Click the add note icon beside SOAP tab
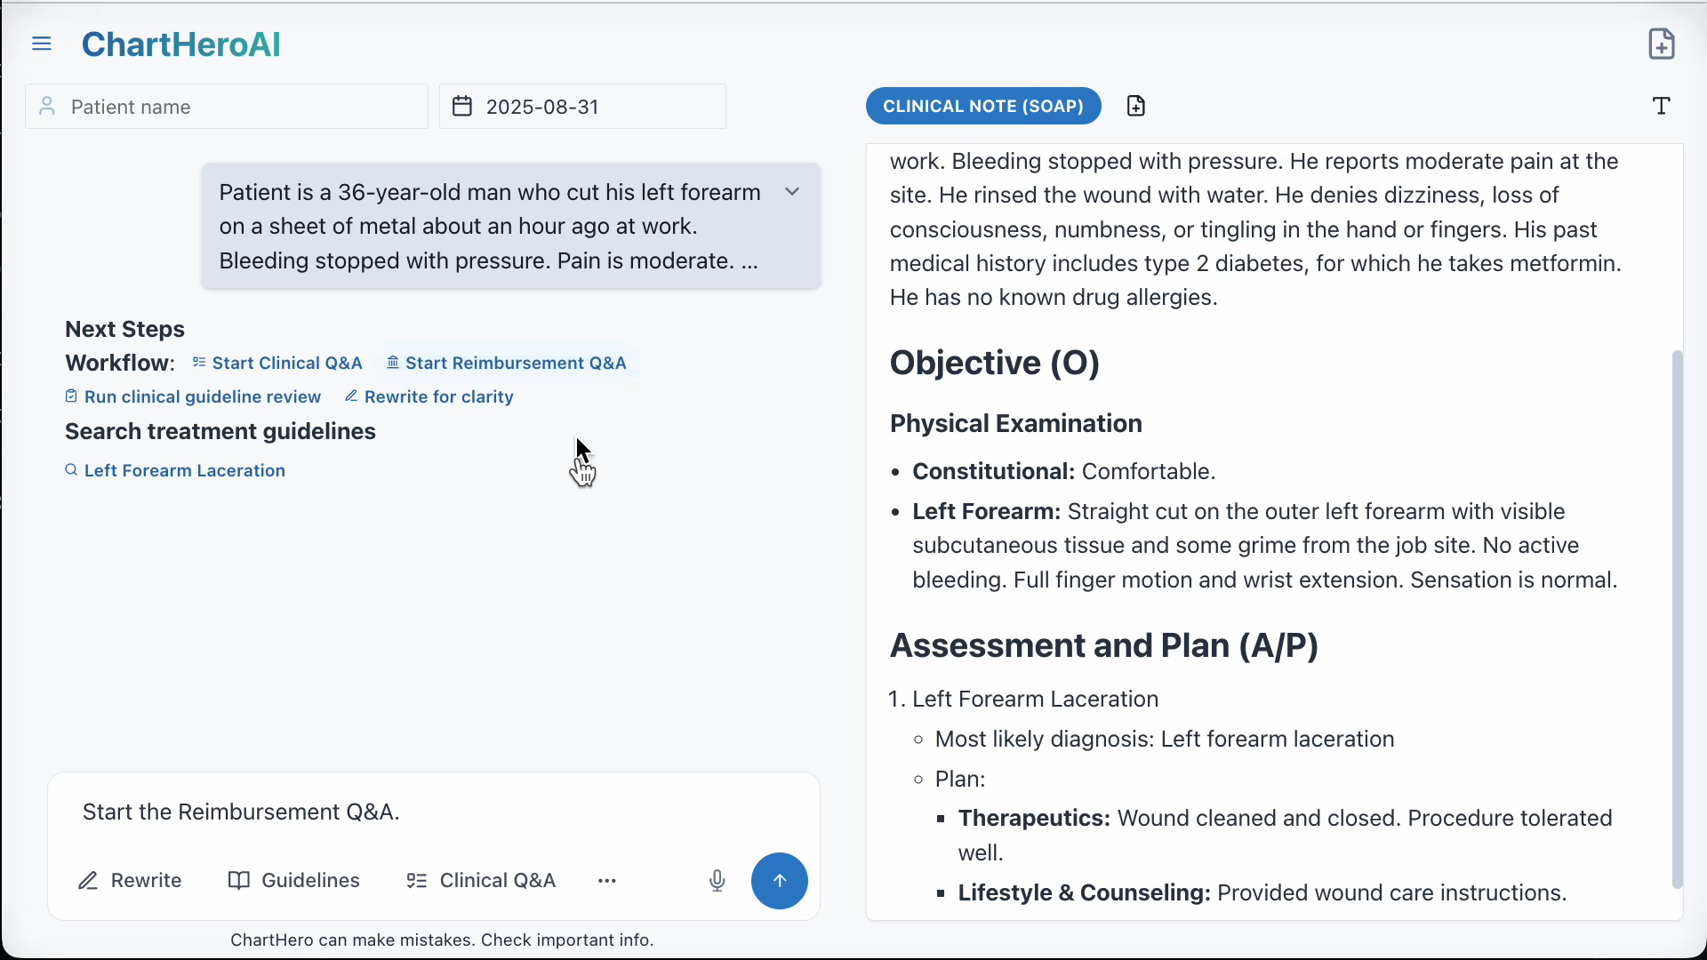This screenshot has width=1707, height=960. click(1135, 106)
